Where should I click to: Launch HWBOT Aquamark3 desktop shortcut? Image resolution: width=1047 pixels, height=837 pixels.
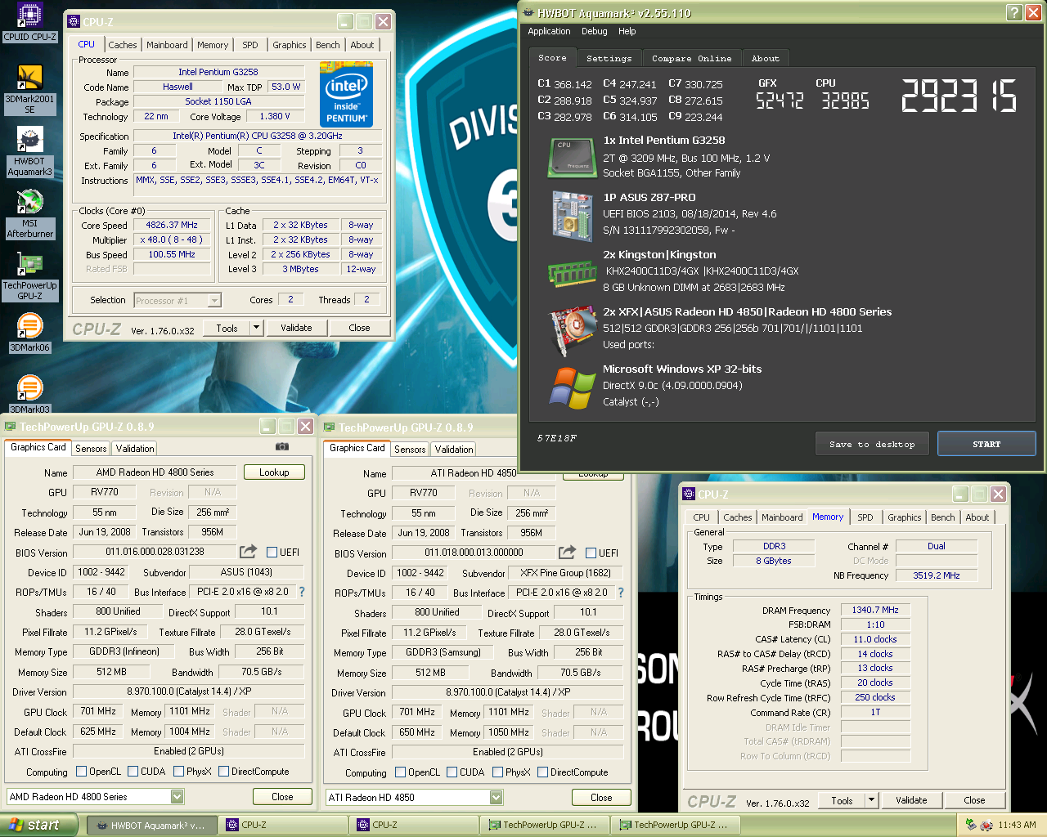29,152
